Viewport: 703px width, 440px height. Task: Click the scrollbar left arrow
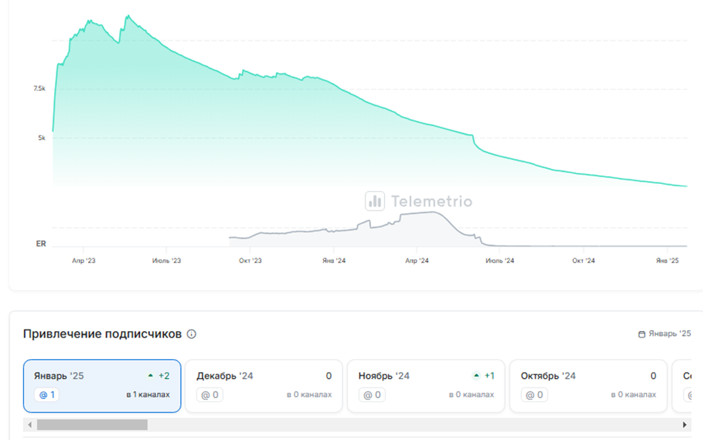click(30, 425)
